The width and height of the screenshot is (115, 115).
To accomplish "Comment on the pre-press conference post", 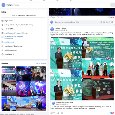I will point(58,113).
